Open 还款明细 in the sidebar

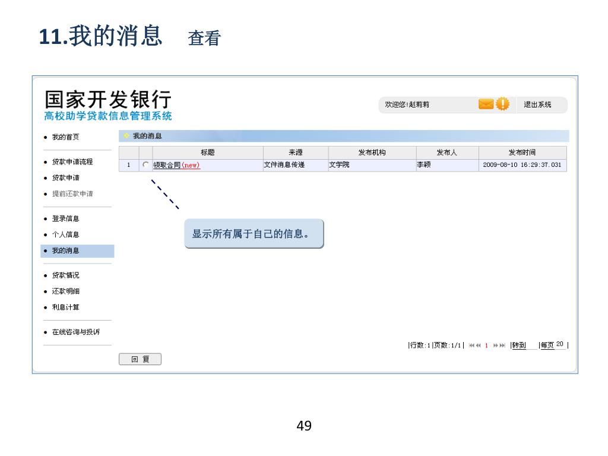[x=65, y=291]
